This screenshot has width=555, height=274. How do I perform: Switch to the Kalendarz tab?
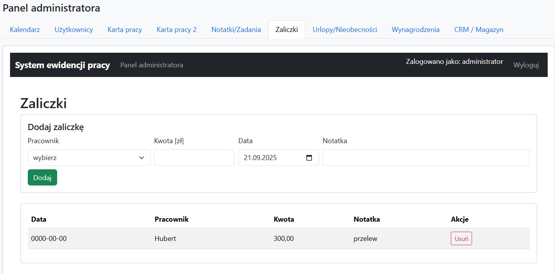(25, 30)
